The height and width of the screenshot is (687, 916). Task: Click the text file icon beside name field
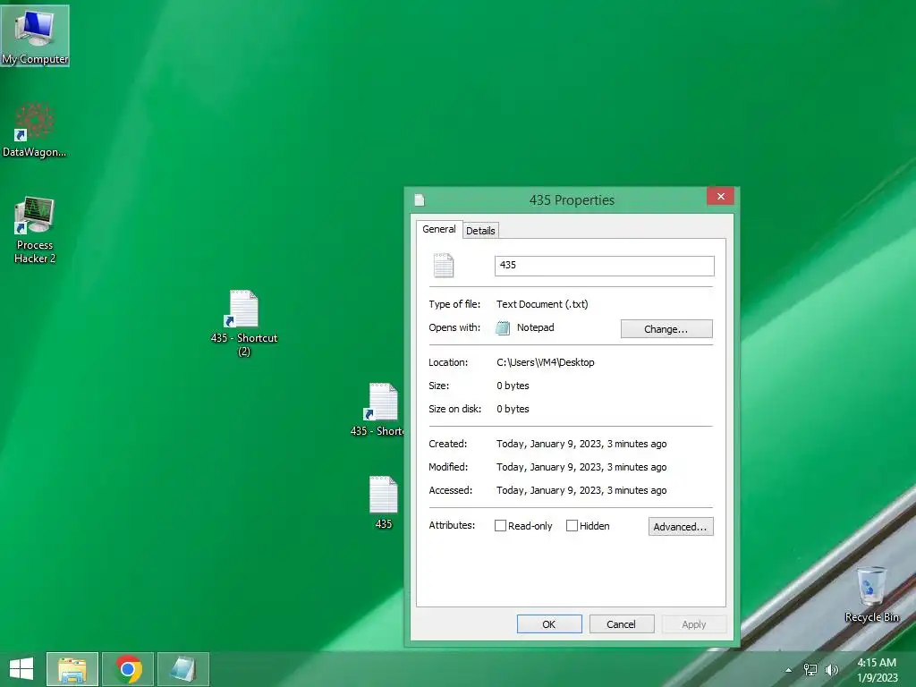(444, 265)
